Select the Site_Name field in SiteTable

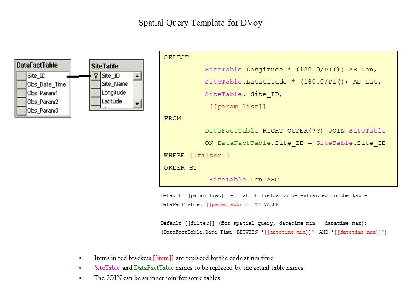[x=115, y=84]
